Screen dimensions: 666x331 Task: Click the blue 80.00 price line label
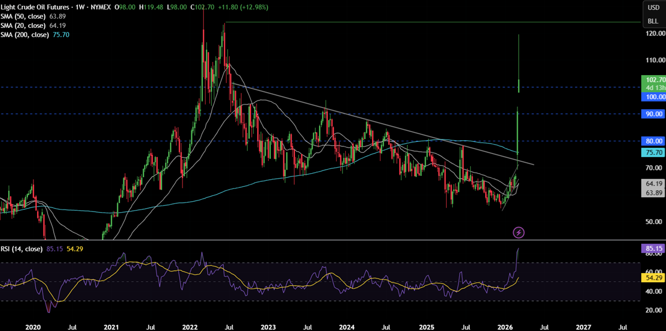coord(653,141)
